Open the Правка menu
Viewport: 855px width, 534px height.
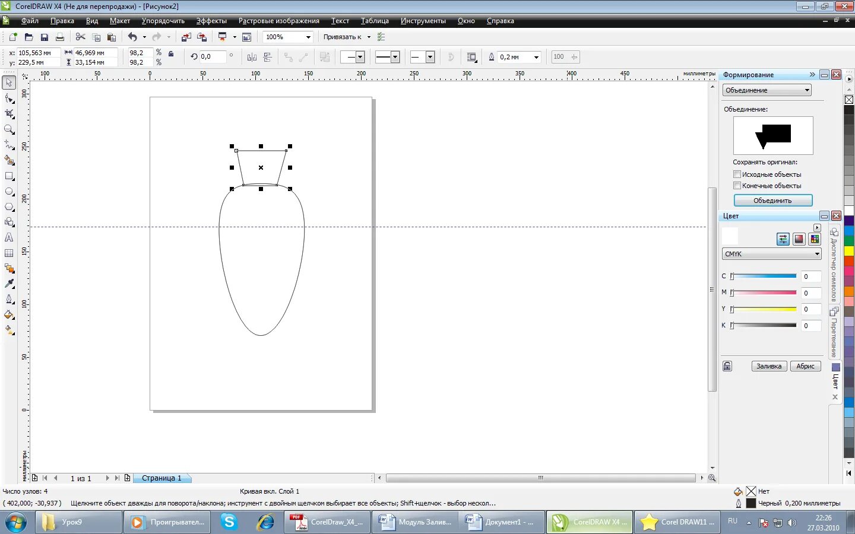62,21
